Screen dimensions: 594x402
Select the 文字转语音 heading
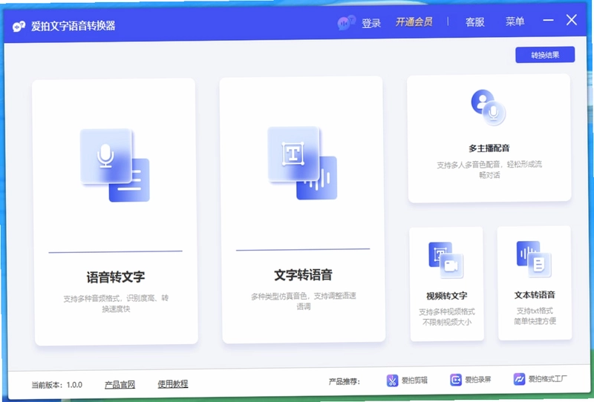click(x=303, y=275)
